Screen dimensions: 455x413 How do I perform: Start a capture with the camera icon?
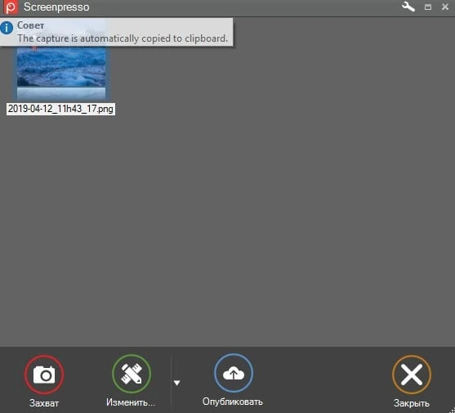(x=44, y=374)
